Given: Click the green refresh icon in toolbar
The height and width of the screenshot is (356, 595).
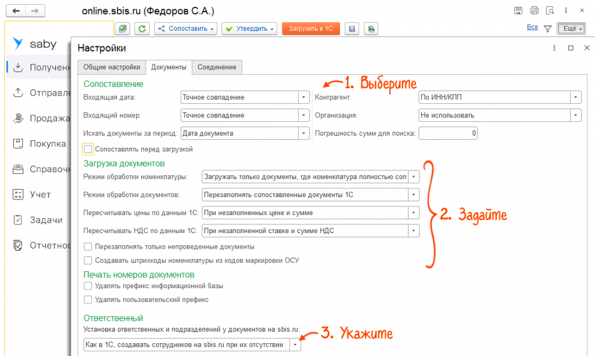Looking at the screenshot, I should [142, 28].
